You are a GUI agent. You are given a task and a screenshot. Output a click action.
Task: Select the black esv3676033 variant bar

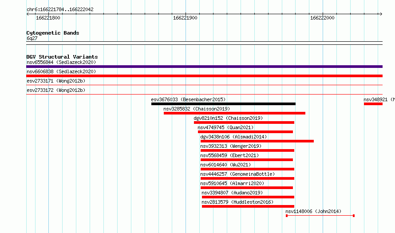coord(223,104)
